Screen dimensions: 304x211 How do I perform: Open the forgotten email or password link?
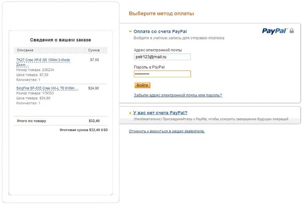coord(178,95)
